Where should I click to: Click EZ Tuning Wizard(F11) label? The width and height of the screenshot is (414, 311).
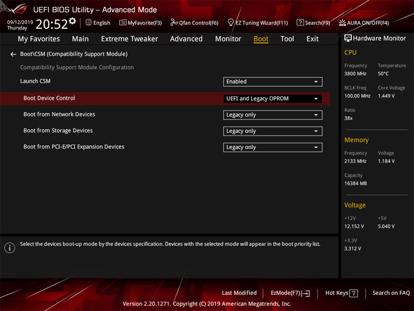(262, 23)
